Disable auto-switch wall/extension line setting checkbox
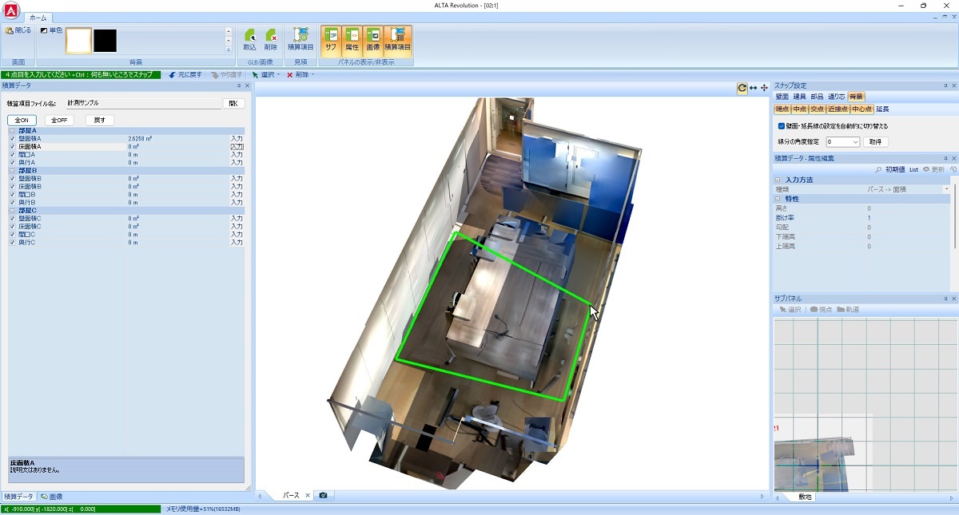Viewport: 959px width, 515px height. pos(782,126)
